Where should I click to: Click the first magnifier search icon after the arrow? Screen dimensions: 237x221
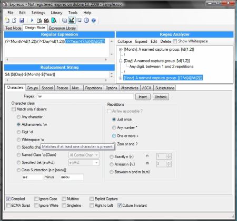click(39, 21)
